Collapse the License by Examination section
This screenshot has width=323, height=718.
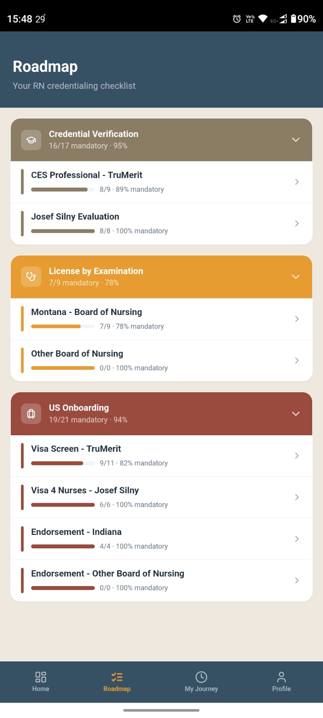(x=296, y=277)
